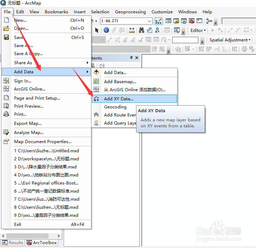Click the Add XY Data icon in submenu
The height and width of the screenshot is (248, 256).
(x=96, y=99)
